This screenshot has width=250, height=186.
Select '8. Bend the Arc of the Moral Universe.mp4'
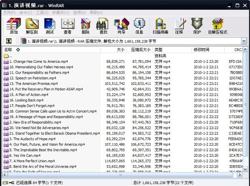click(x=43, y=166)
